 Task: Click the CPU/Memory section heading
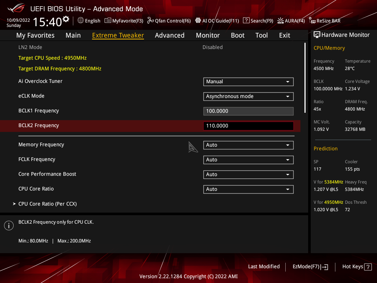click(x=329, y=48)
